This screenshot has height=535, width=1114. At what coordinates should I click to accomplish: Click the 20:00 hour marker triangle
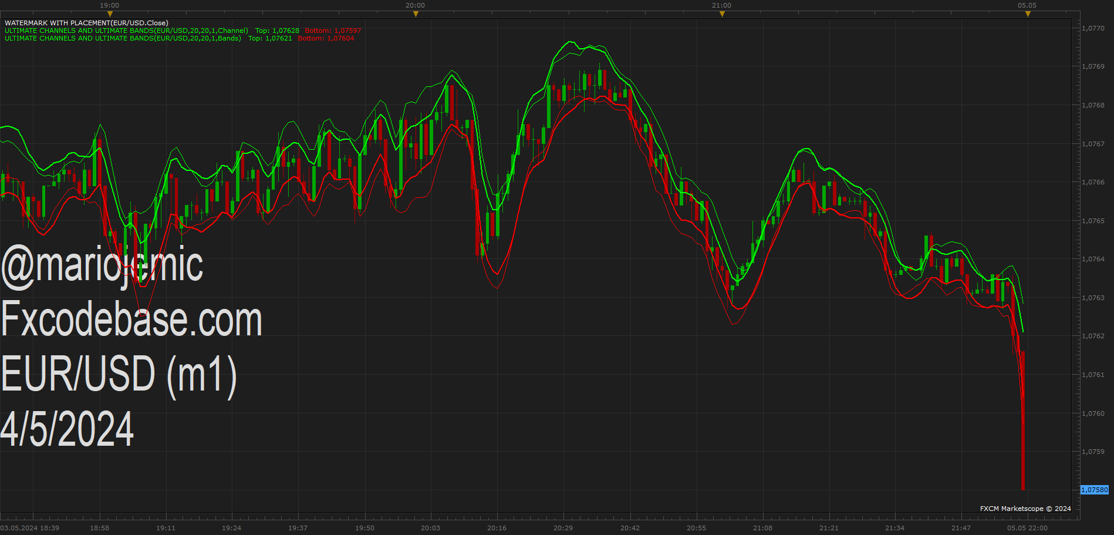tap(416, 14)
